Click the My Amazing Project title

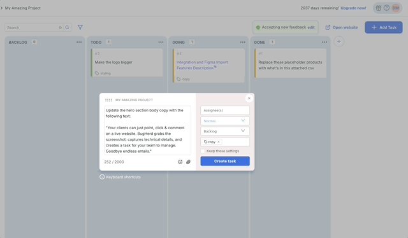[x=23, y=8]
